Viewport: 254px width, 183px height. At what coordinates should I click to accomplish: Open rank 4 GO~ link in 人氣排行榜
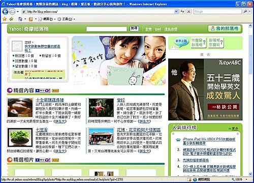tap(209, 168)
